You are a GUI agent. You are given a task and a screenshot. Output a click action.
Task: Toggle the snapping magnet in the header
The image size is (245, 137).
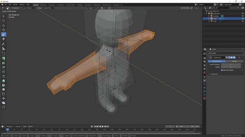point(102,8)
